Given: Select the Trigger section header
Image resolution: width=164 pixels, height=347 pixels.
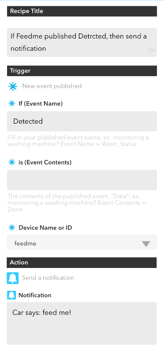Looking at the screenshot, I should 82,71.
